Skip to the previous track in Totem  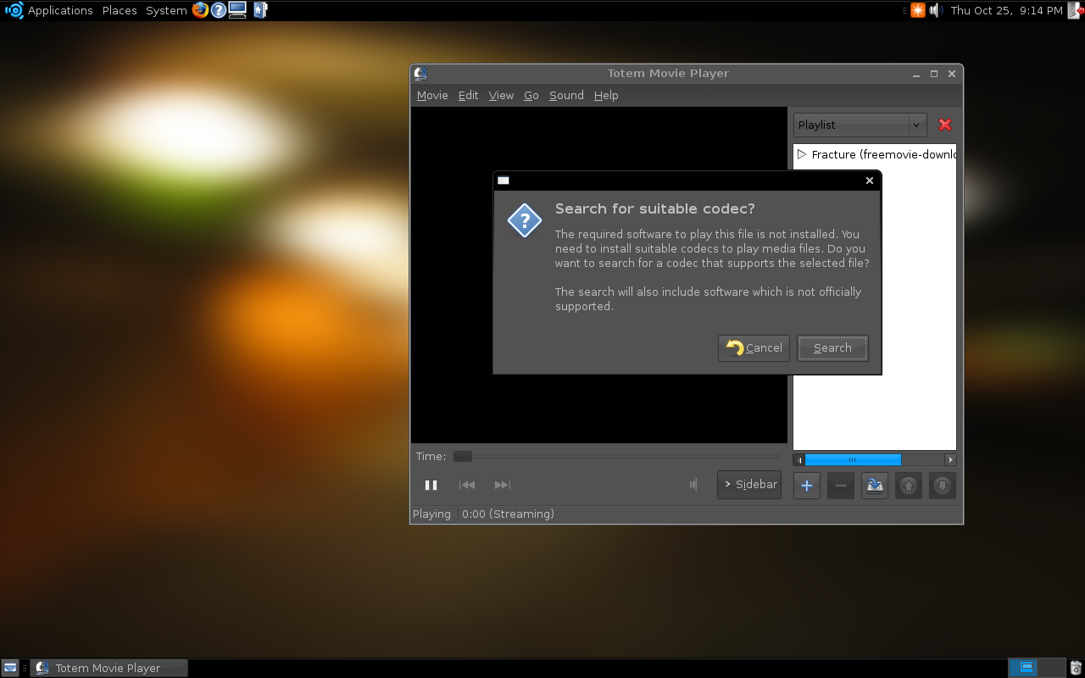pos(467,485)
